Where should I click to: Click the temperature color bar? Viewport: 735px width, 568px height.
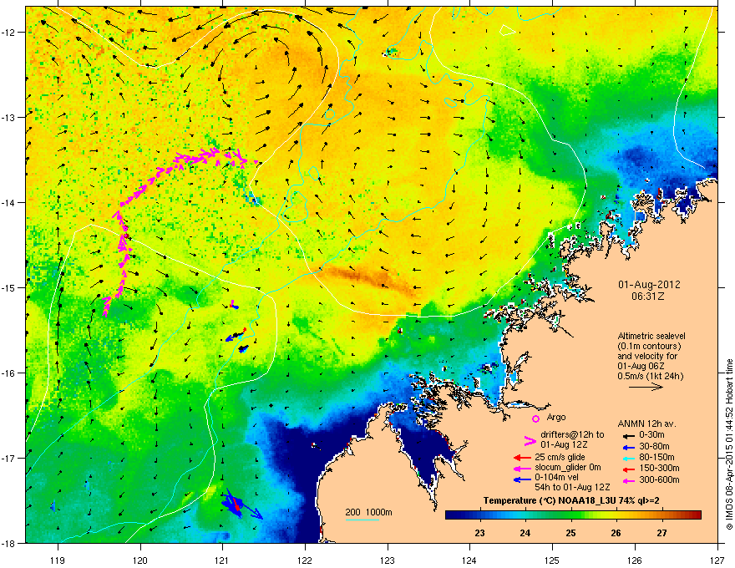pyautogui.click(x=573, y=515)
